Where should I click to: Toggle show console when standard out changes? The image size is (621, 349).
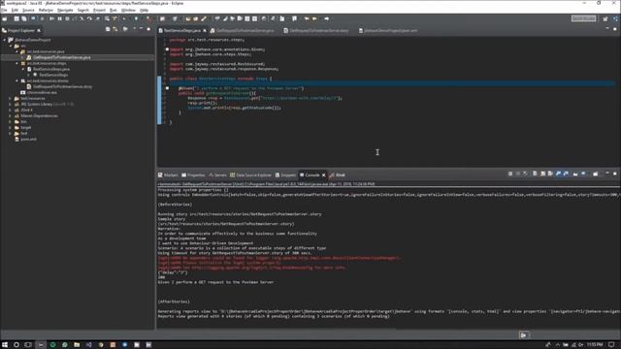(559, 174)
